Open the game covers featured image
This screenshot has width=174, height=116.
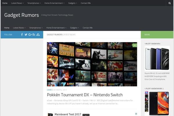[x=92, y=64]
